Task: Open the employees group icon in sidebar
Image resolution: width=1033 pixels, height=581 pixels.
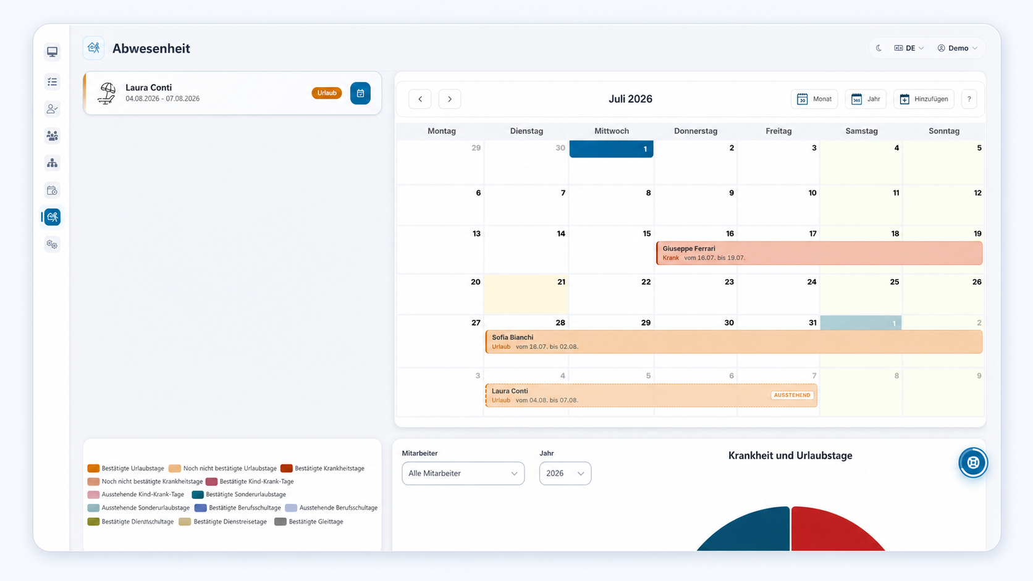Action: click(53, 136)
